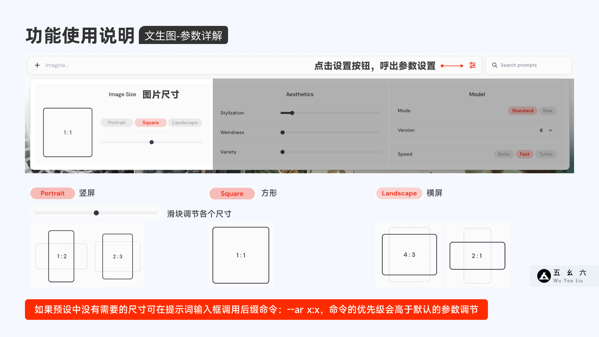Select Landscape in Image Size panel
Viewport: 599px width, 337px height.
click(185, 123)
